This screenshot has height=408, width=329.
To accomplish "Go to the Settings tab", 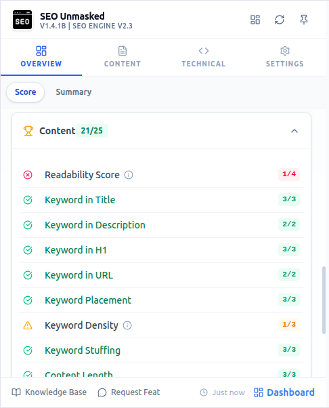I will coord(285,57).
